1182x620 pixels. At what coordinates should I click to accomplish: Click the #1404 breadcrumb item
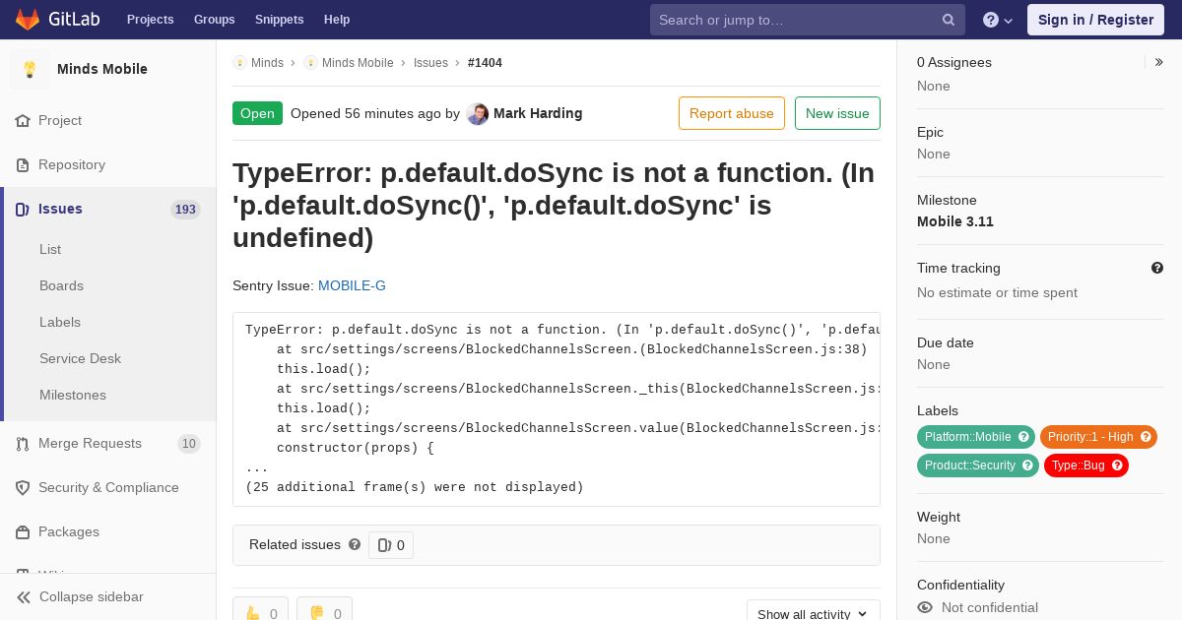pos(485,63)
